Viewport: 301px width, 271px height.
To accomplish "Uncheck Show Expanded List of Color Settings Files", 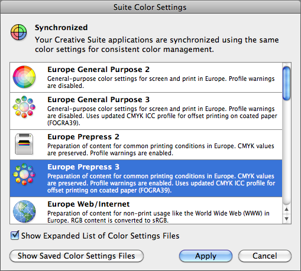I will point(15,236).
